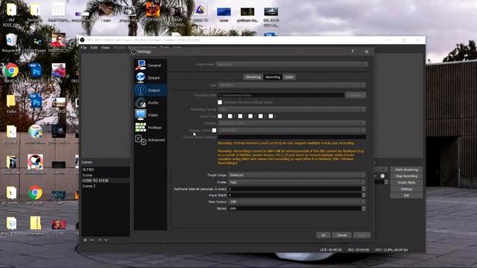Click the Exit button in main window
The image size is (477, 268).
point(406,195)
